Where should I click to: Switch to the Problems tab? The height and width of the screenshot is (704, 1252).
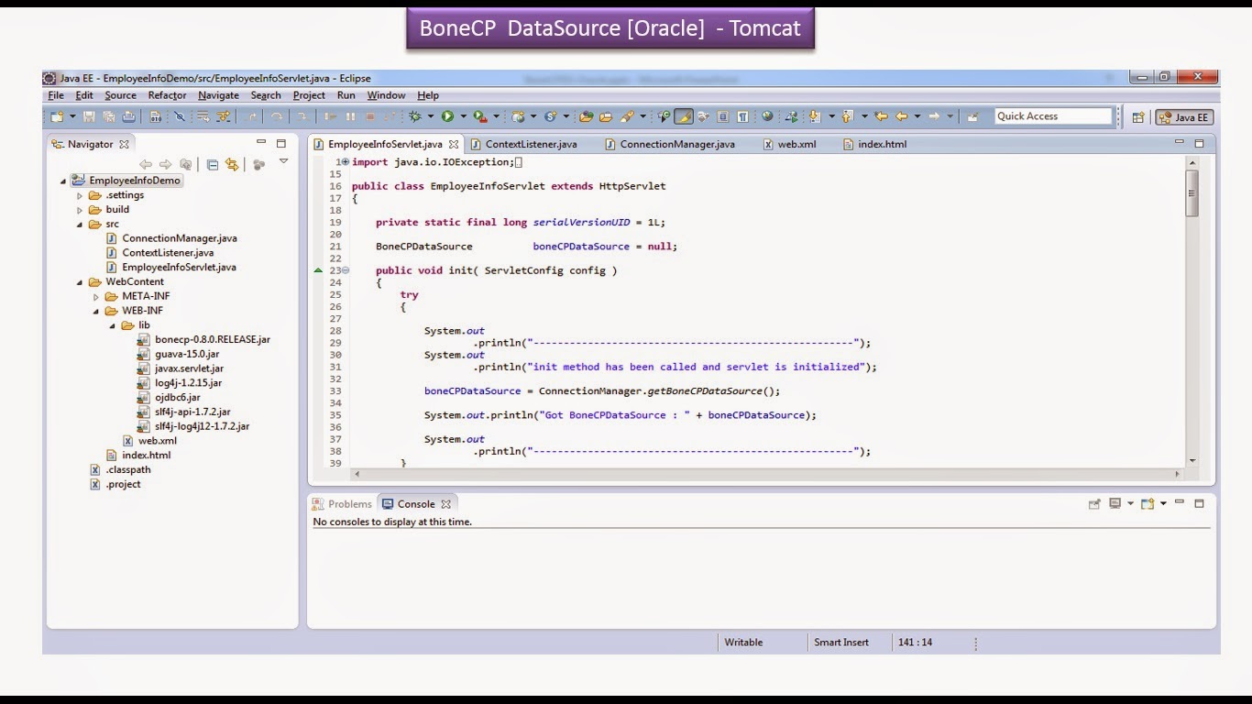342,504
